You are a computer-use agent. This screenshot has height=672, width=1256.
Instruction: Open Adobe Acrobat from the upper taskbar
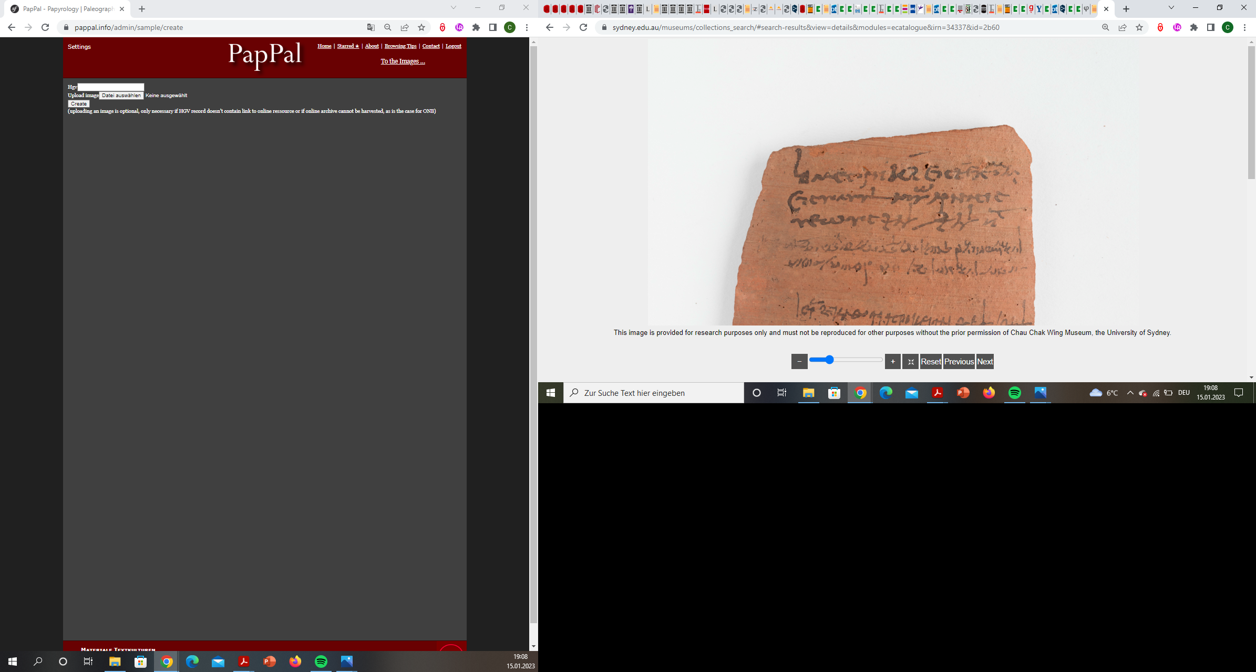pos(938,393)
